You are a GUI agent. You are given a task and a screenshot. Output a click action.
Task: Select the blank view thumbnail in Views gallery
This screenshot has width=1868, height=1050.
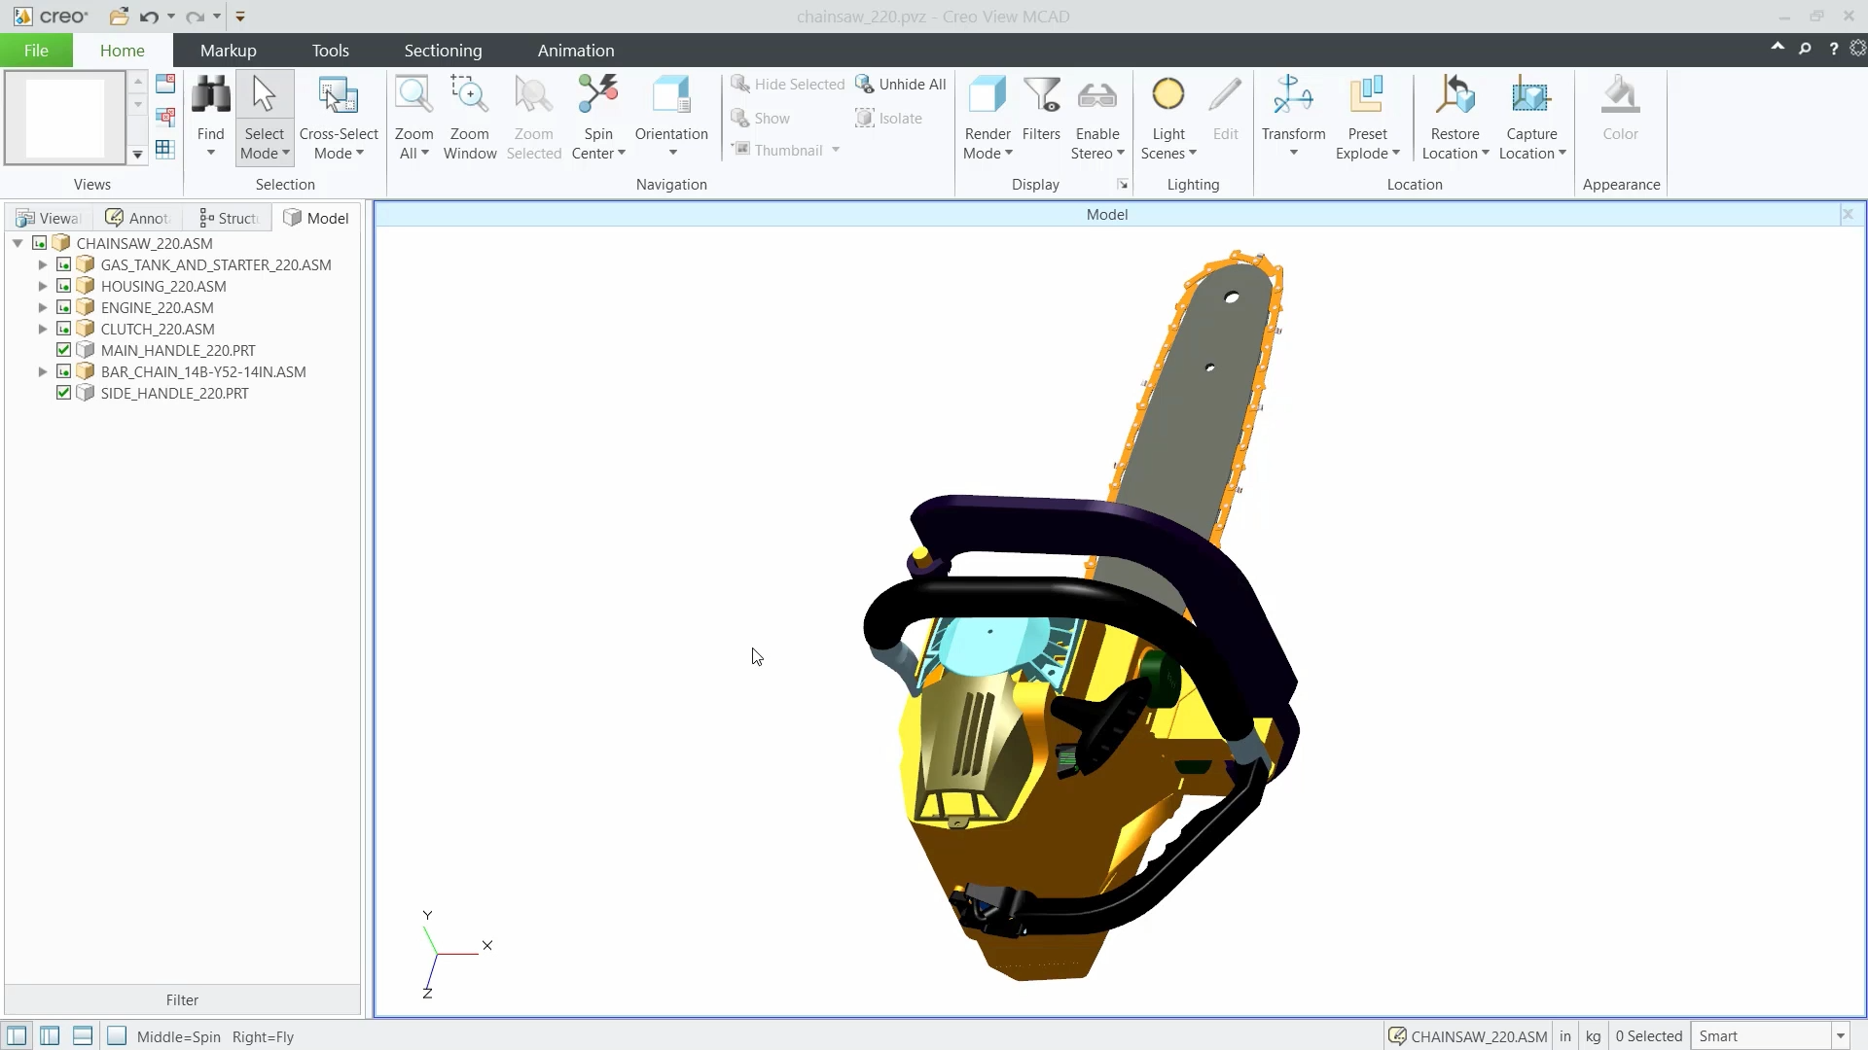(64, 118)
